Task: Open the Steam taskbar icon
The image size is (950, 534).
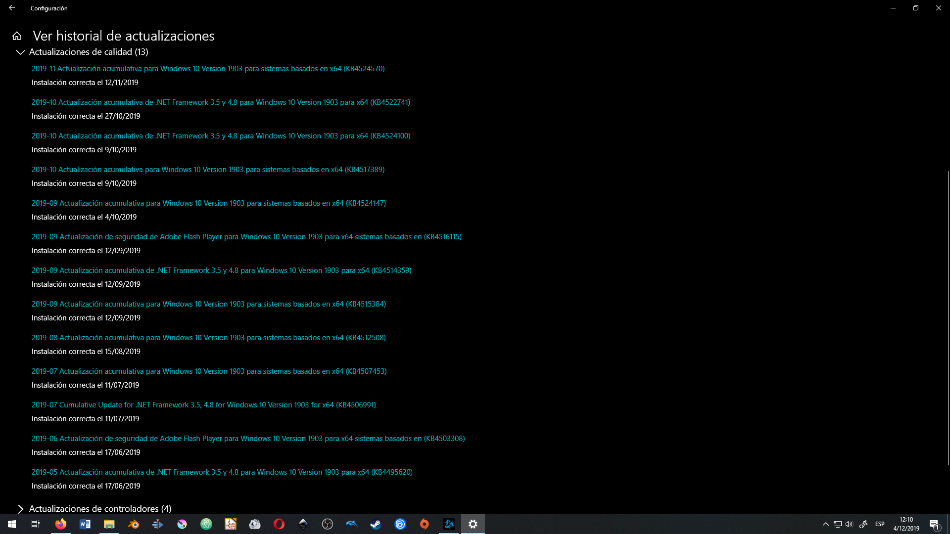Action: click(376, 524)
